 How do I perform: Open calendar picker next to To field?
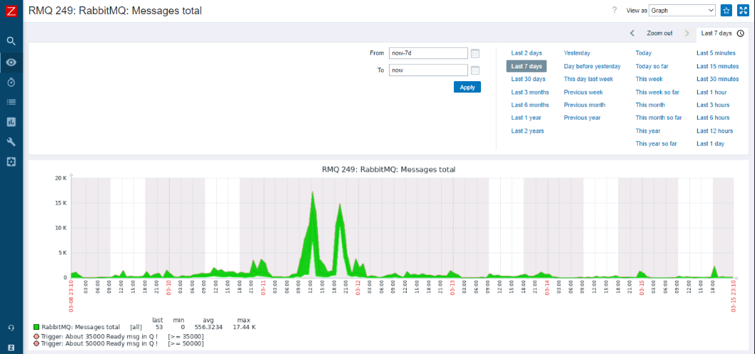475,70
